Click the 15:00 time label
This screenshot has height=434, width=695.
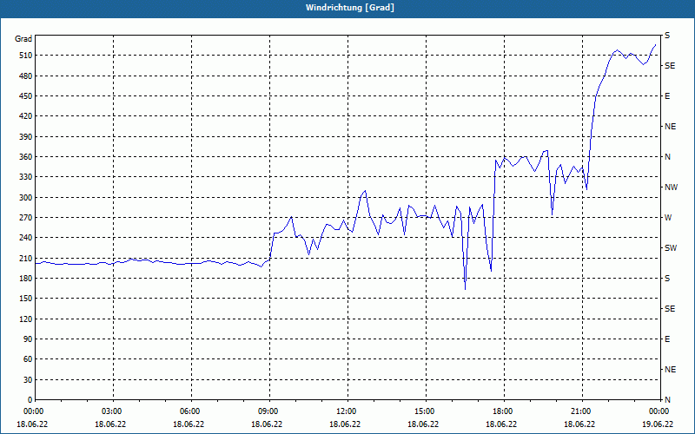(425, 411)
